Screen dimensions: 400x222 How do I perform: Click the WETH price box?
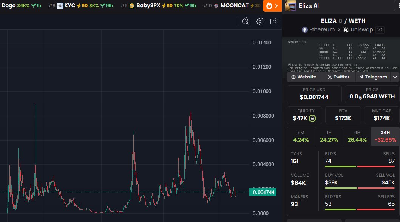click(372, 94)
